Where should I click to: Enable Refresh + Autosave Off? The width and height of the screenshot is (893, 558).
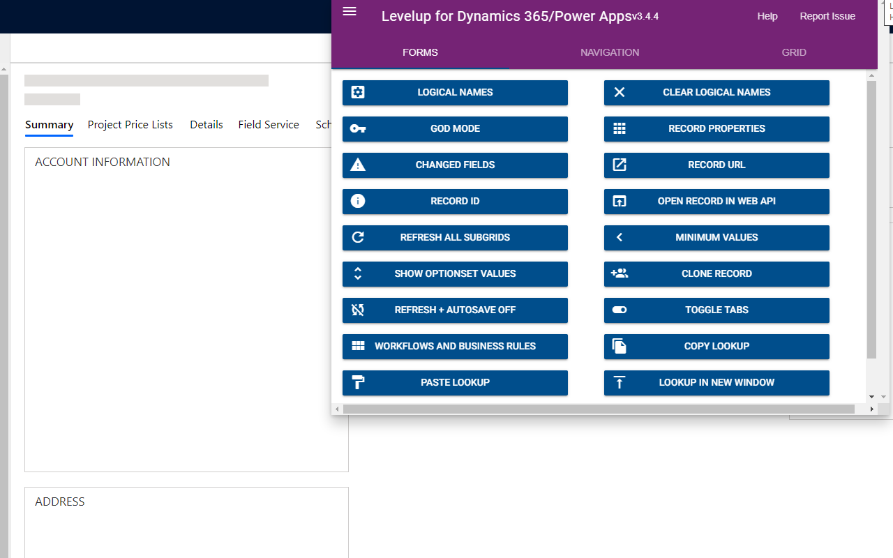pos(455,310)
